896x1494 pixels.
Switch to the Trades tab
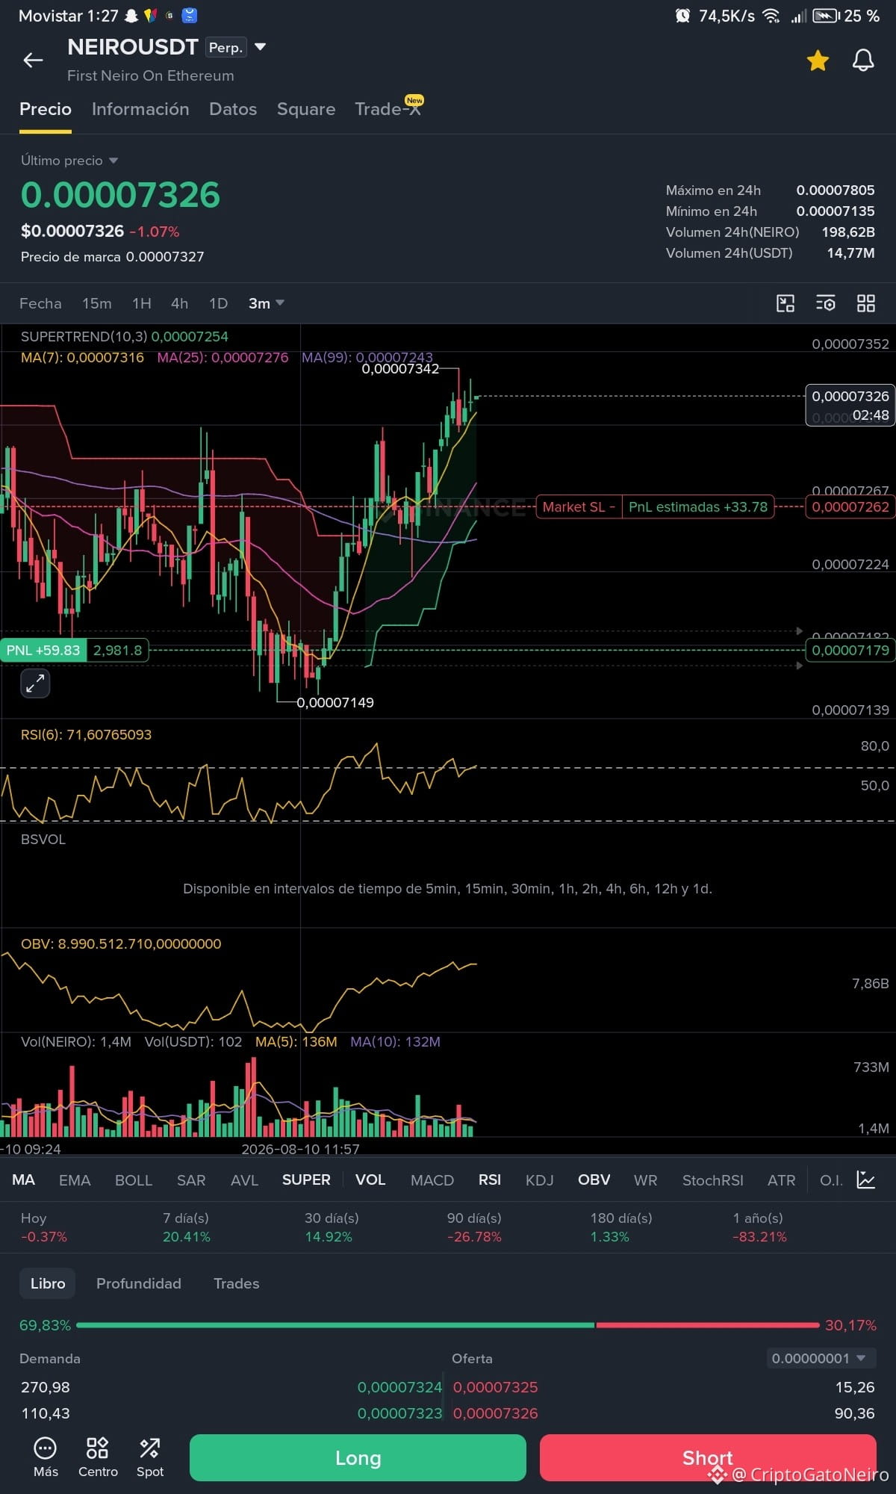237,1283
